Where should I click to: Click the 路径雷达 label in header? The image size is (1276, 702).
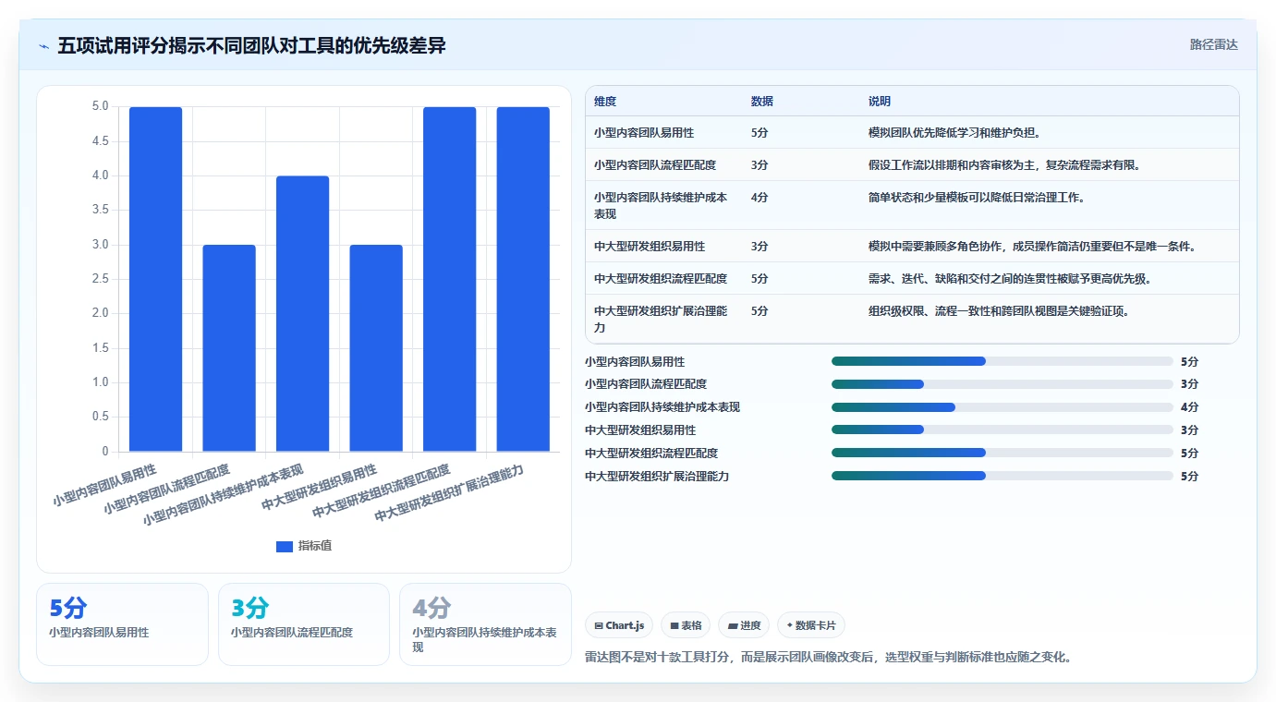(1213, 44)
